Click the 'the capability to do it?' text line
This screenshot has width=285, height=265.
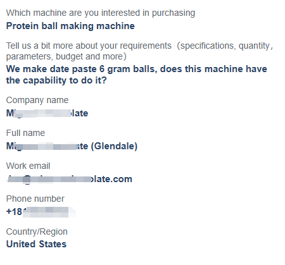(x=56, y=80)
